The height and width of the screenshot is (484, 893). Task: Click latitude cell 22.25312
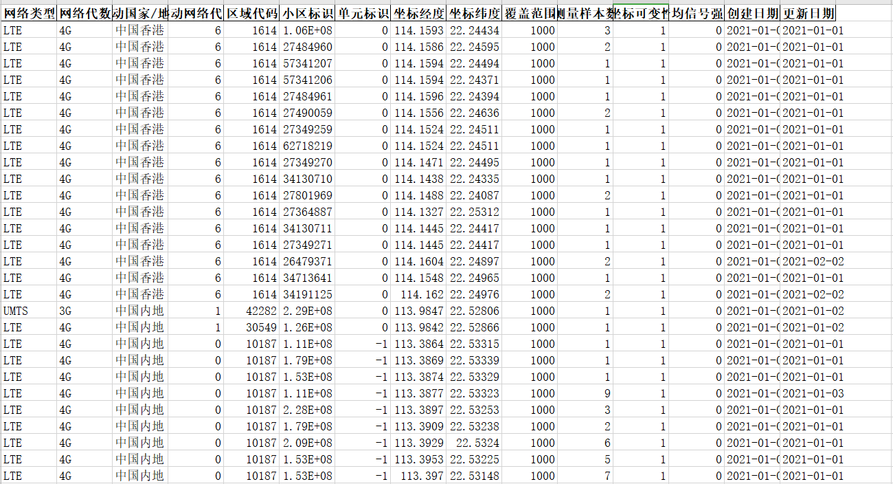tap(474, 212)
